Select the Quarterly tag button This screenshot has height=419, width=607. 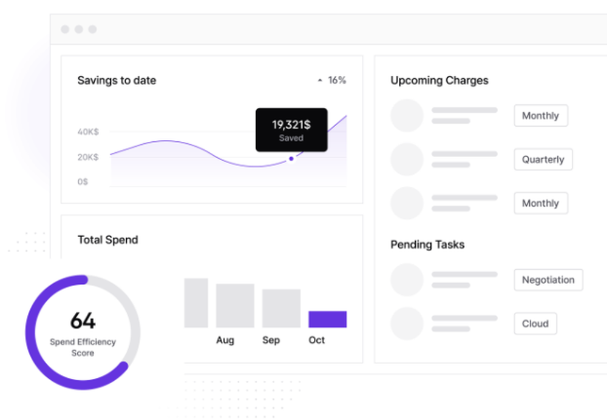543,159
